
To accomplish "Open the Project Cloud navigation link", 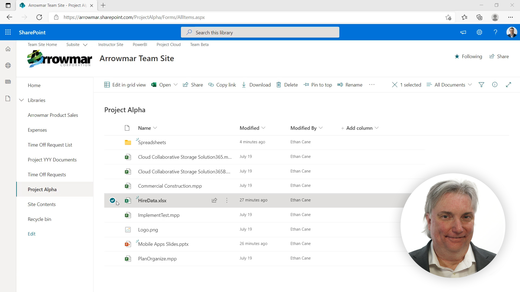I will (168, 45).
